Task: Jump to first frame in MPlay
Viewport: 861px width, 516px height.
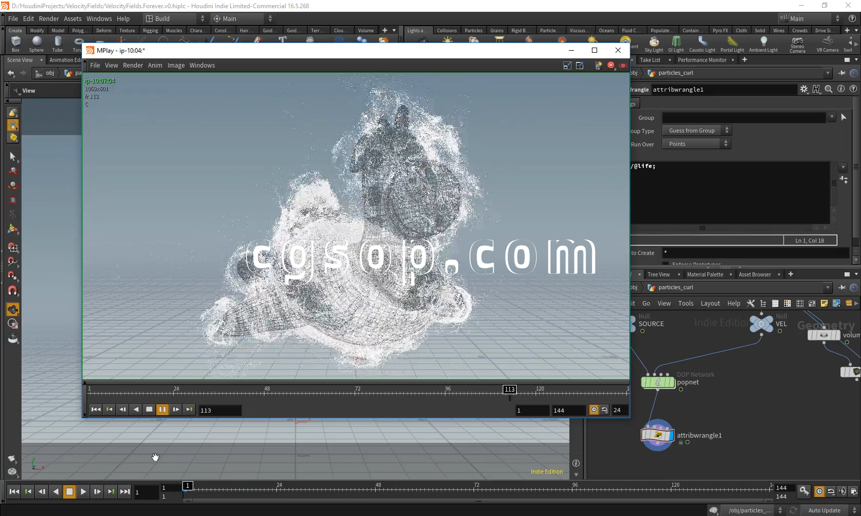Action: (95, 410)
